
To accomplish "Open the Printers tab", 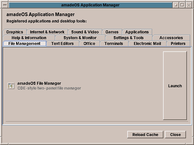I will tap(178, 44).
